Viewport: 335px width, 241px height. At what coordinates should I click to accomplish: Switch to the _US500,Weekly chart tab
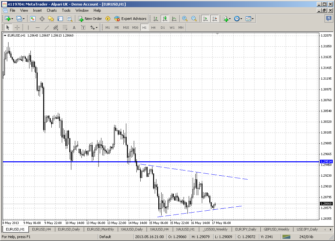pyautogui.click(x=215, y=229)
